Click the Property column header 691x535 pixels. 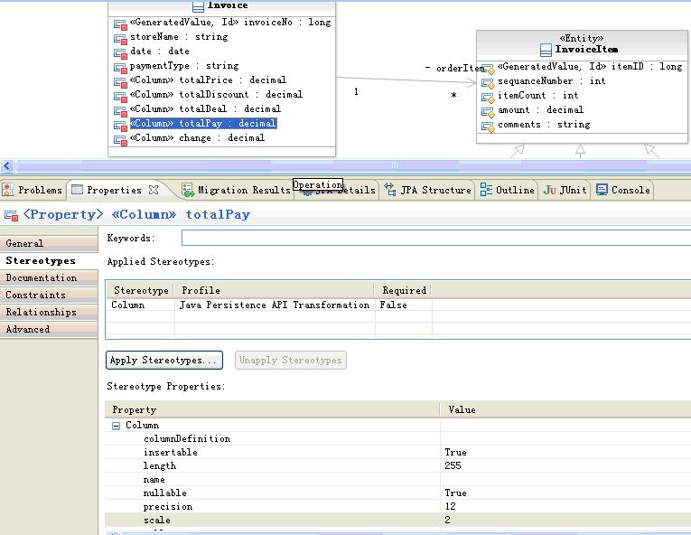pos(273,409)
